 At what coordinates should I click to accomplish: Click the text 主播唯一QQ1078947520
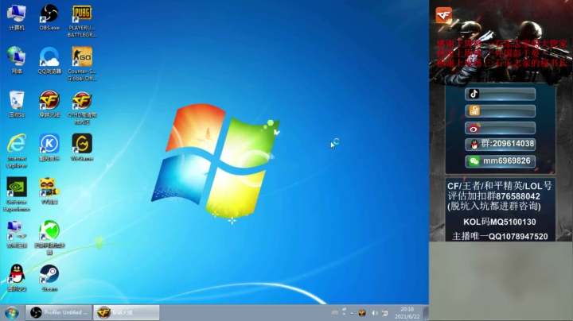(x=500, y=236)
